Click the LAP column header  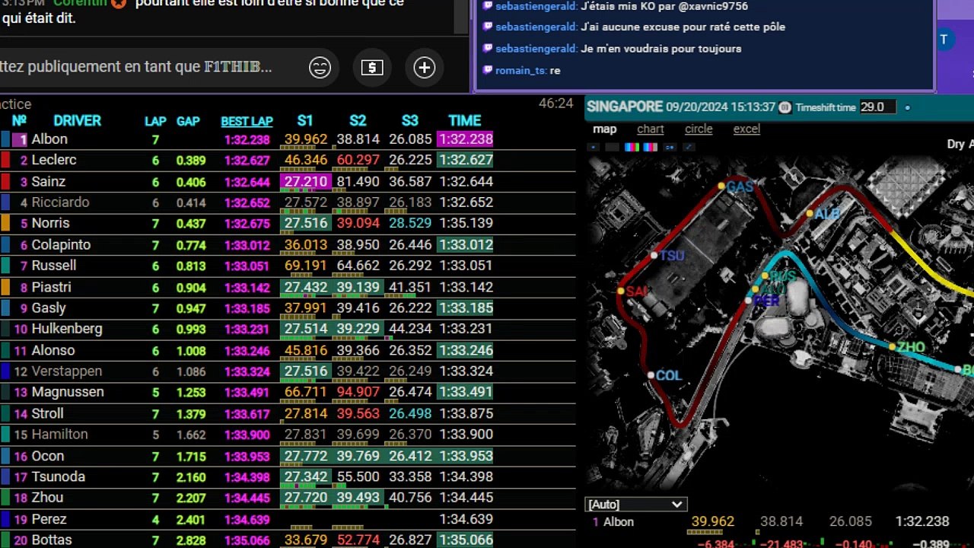pos(155,121)
